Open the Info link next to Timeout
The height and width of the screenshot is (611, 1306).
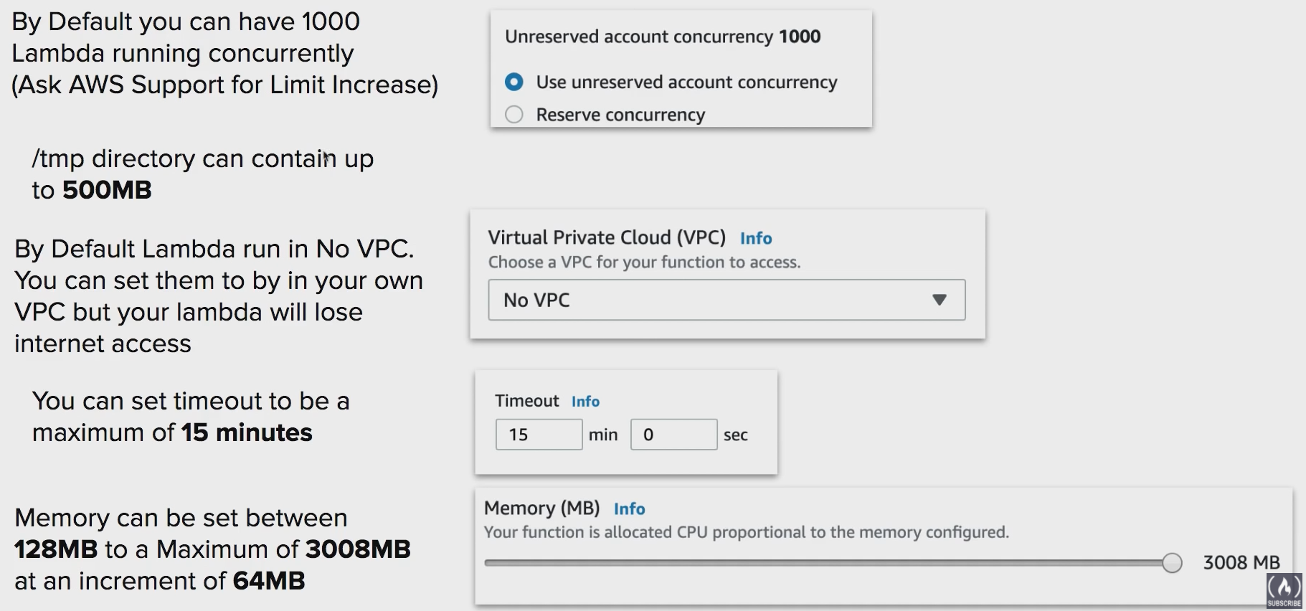tap(585, 402)
